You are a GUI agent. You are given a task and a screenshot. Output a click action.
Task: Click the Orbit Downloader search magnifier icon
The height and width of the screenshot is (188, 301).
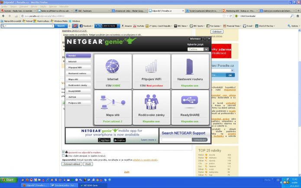[291, 16]
